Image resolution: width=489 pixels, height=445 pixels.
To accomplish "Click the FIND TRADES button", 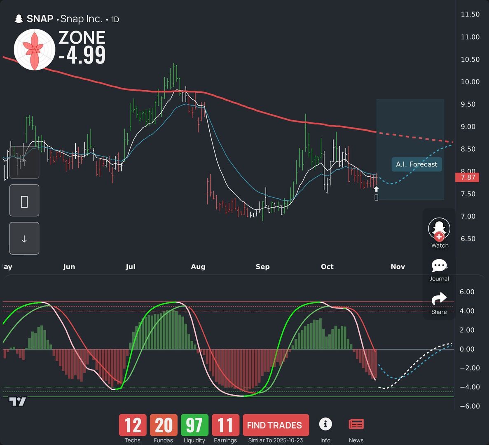I will tap(276, 425).
